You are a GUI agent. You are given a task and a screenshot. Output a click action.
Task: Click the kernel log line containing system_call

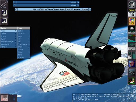pyautogui.click(x=96, y=95)
